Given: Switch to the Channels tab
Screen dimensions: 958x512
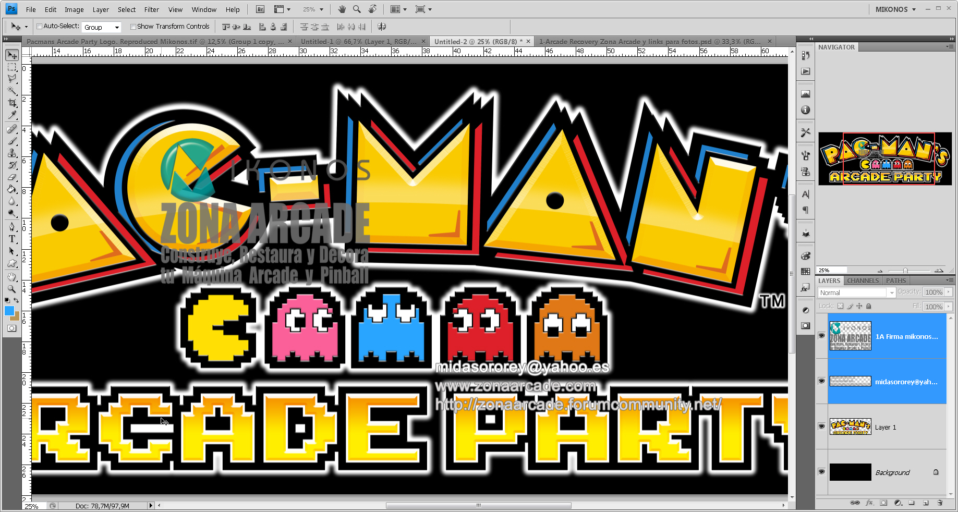Looking at the screenshot, I should click(863, 281).
